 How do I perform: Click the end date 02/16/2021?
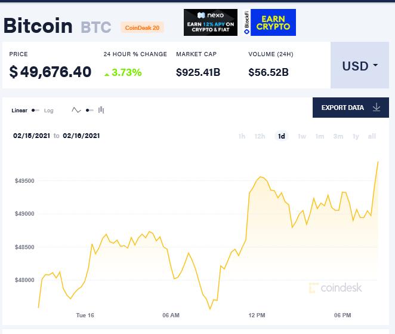click(81, 136)
